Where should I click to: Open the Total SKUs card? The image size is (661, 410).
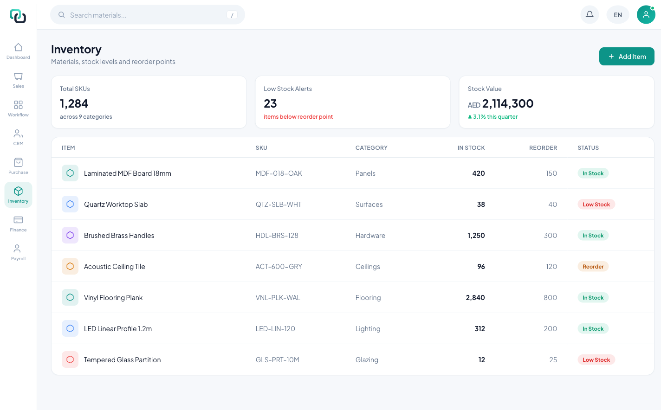pyautogui.click(x=149, y=102)
